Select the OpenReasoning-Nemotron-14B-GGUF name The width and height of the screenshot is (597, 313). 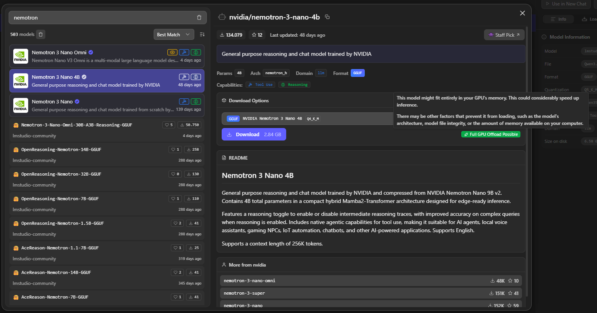coord(61,149)
